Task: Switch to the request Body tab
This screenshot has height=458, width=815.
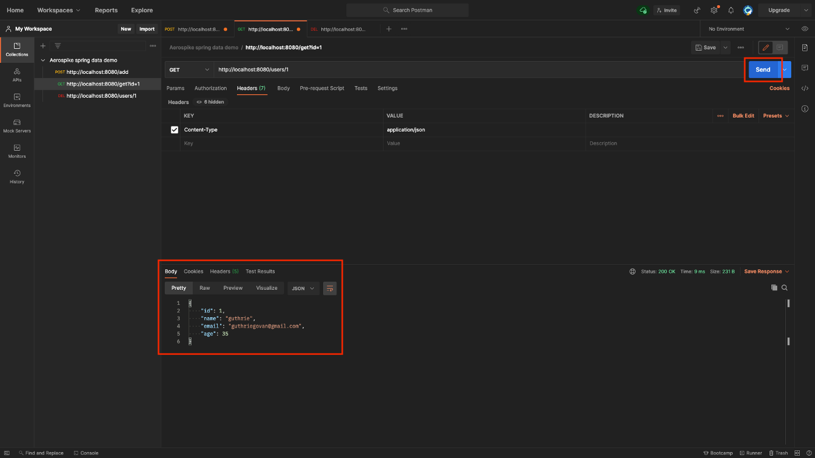Action: [284, 88]
